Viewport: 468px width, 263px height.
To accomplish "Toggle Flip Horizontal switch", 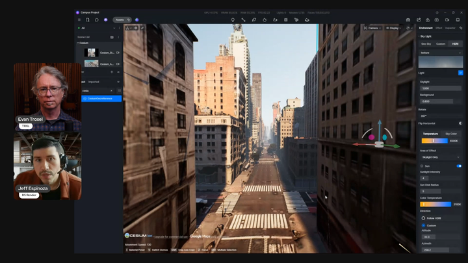I will pos(460,123).
